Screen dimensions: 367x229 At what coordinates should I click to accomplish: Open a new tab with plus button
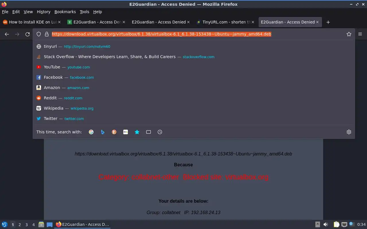click(328, 22)
